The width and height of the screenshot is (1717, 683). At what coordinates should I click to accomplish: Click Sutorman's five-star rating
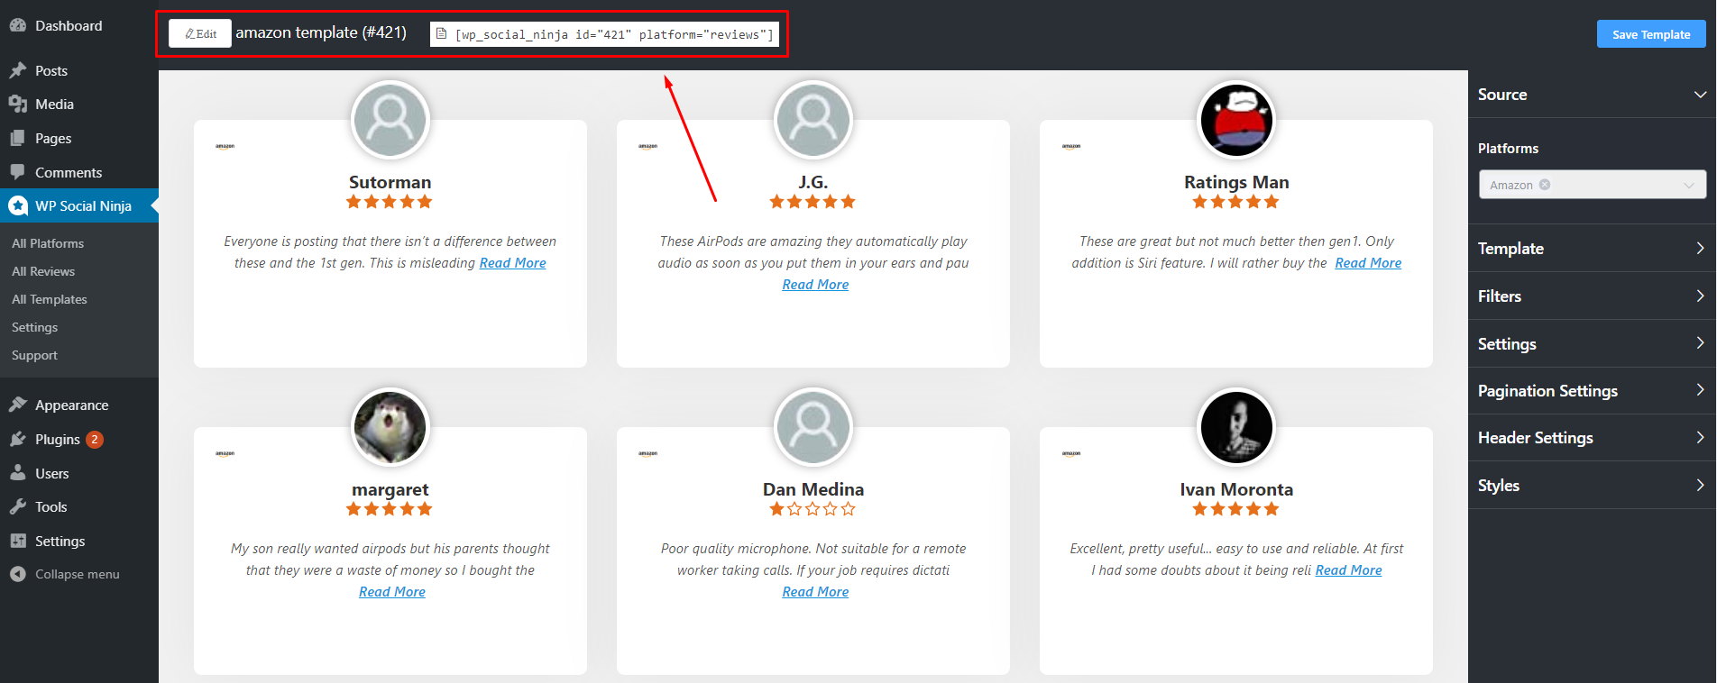coord(390,202)
